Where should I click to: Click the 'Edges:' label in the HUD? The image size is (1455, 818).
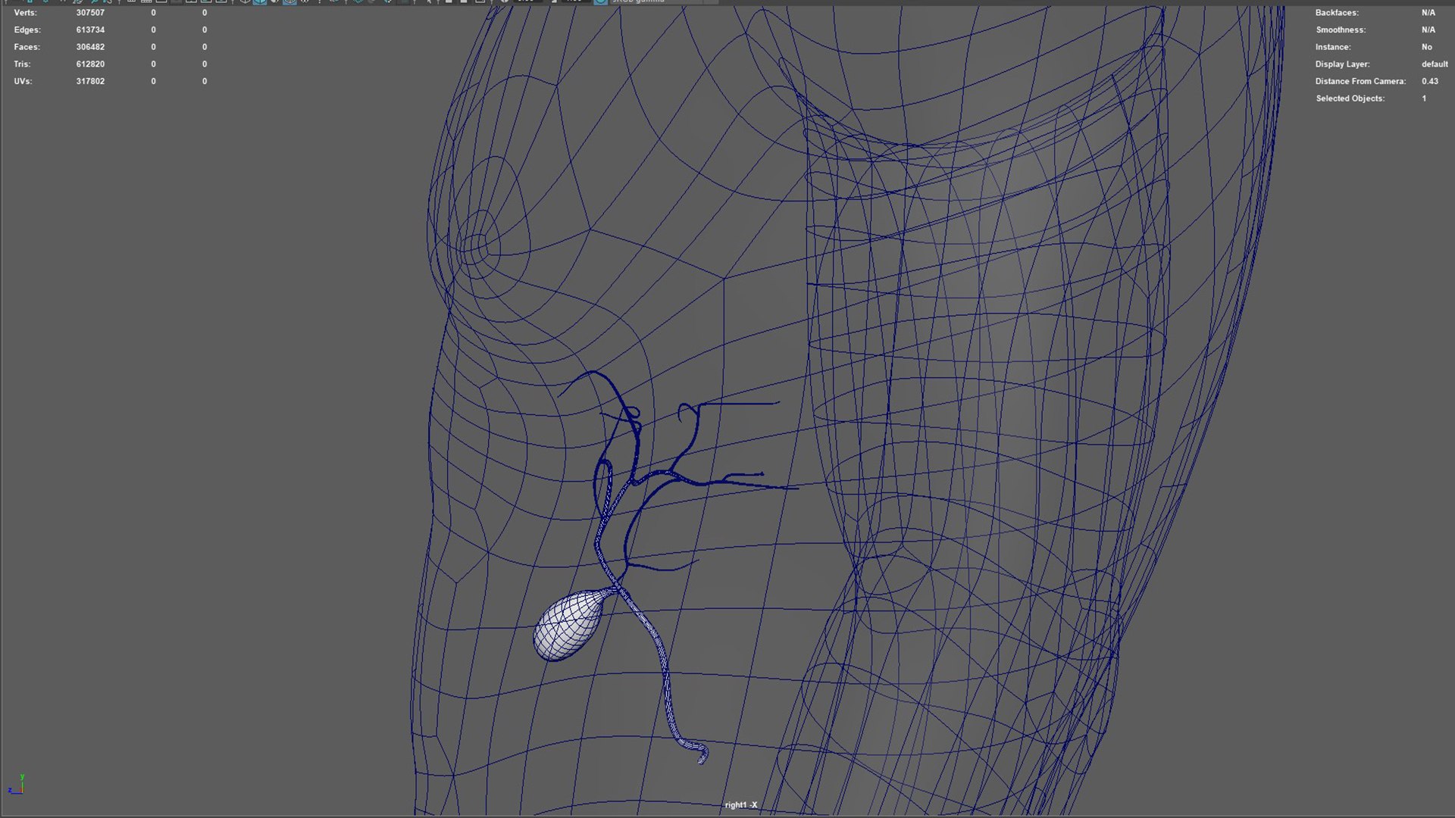pos(27,30)
